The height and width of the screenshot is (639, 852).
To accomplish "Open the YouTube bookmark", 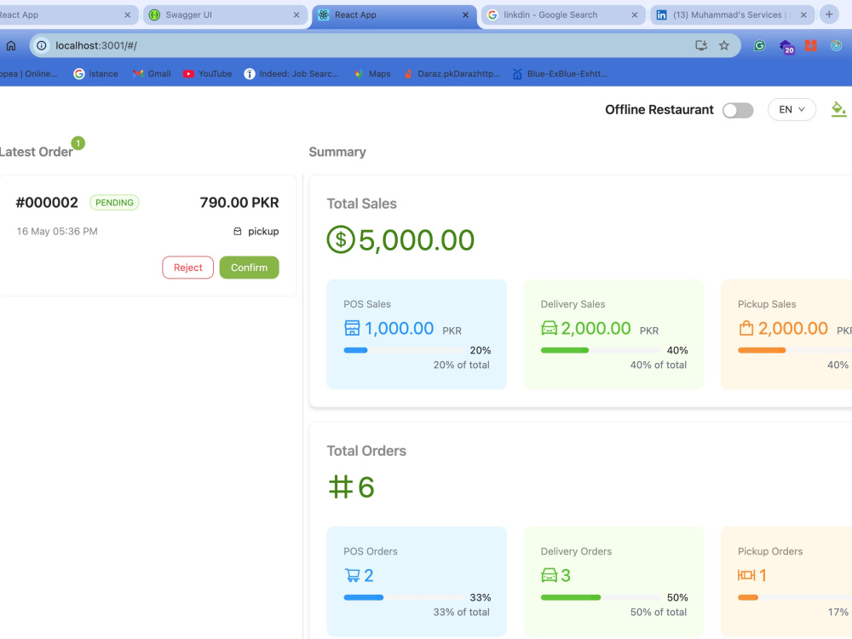I will point(208,74).
